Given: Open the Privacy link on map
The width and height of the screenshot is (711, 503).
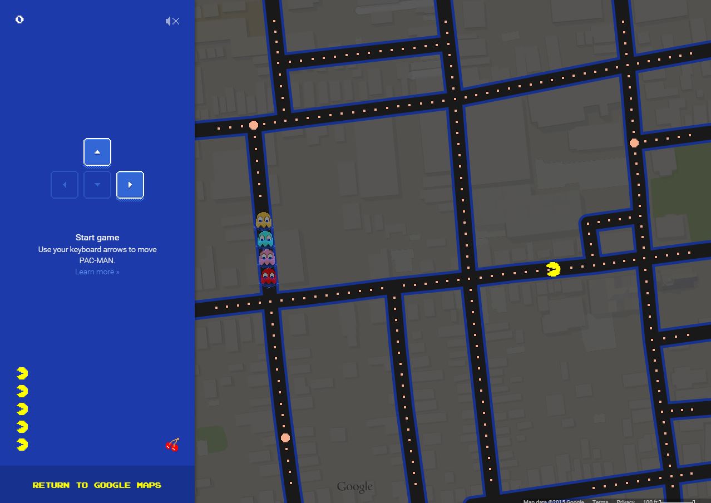Looking at the screenshot, I should point(625,501).
